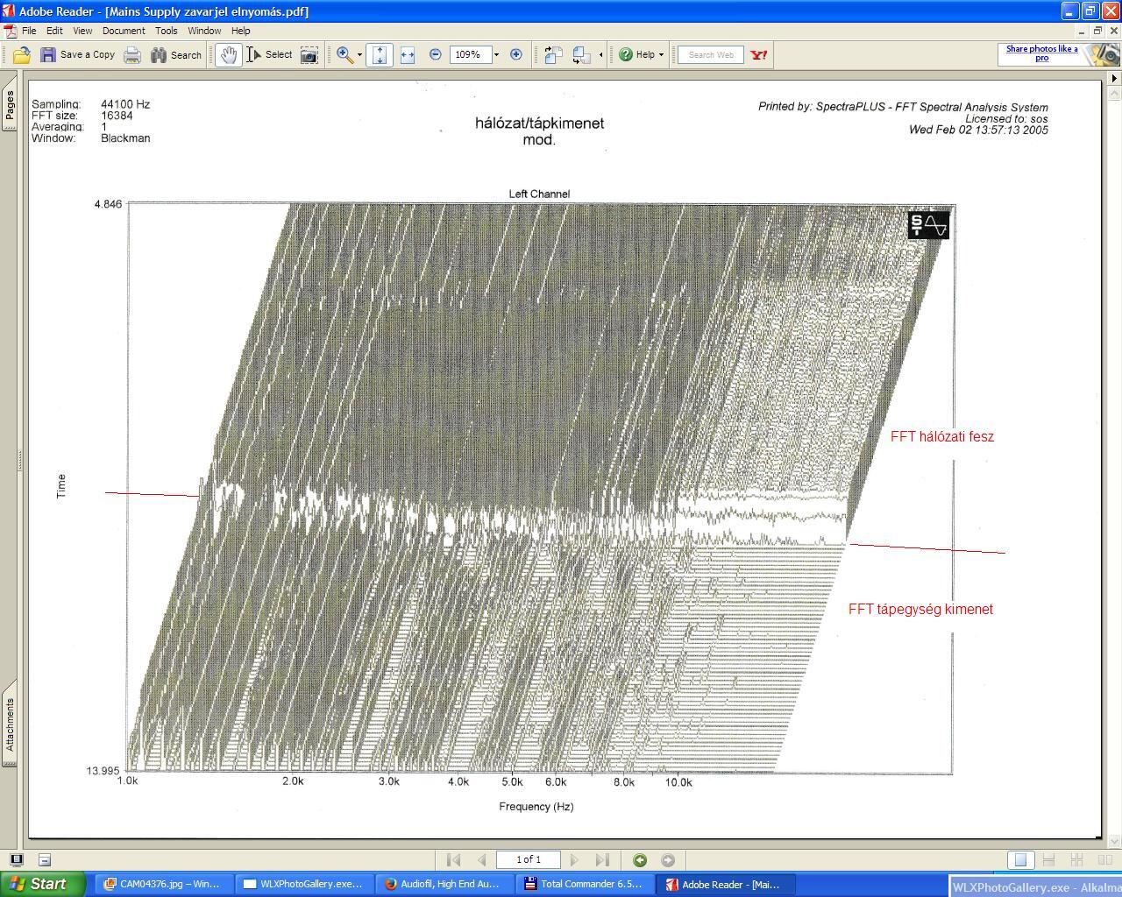Toggle the Fit Page view button
1122x897 pixels.
pos(380,55)
